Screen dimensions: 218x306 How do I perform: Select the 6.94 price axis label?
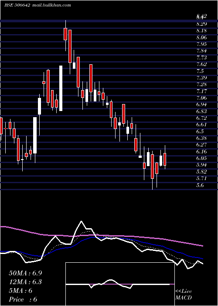coord(201,104)
